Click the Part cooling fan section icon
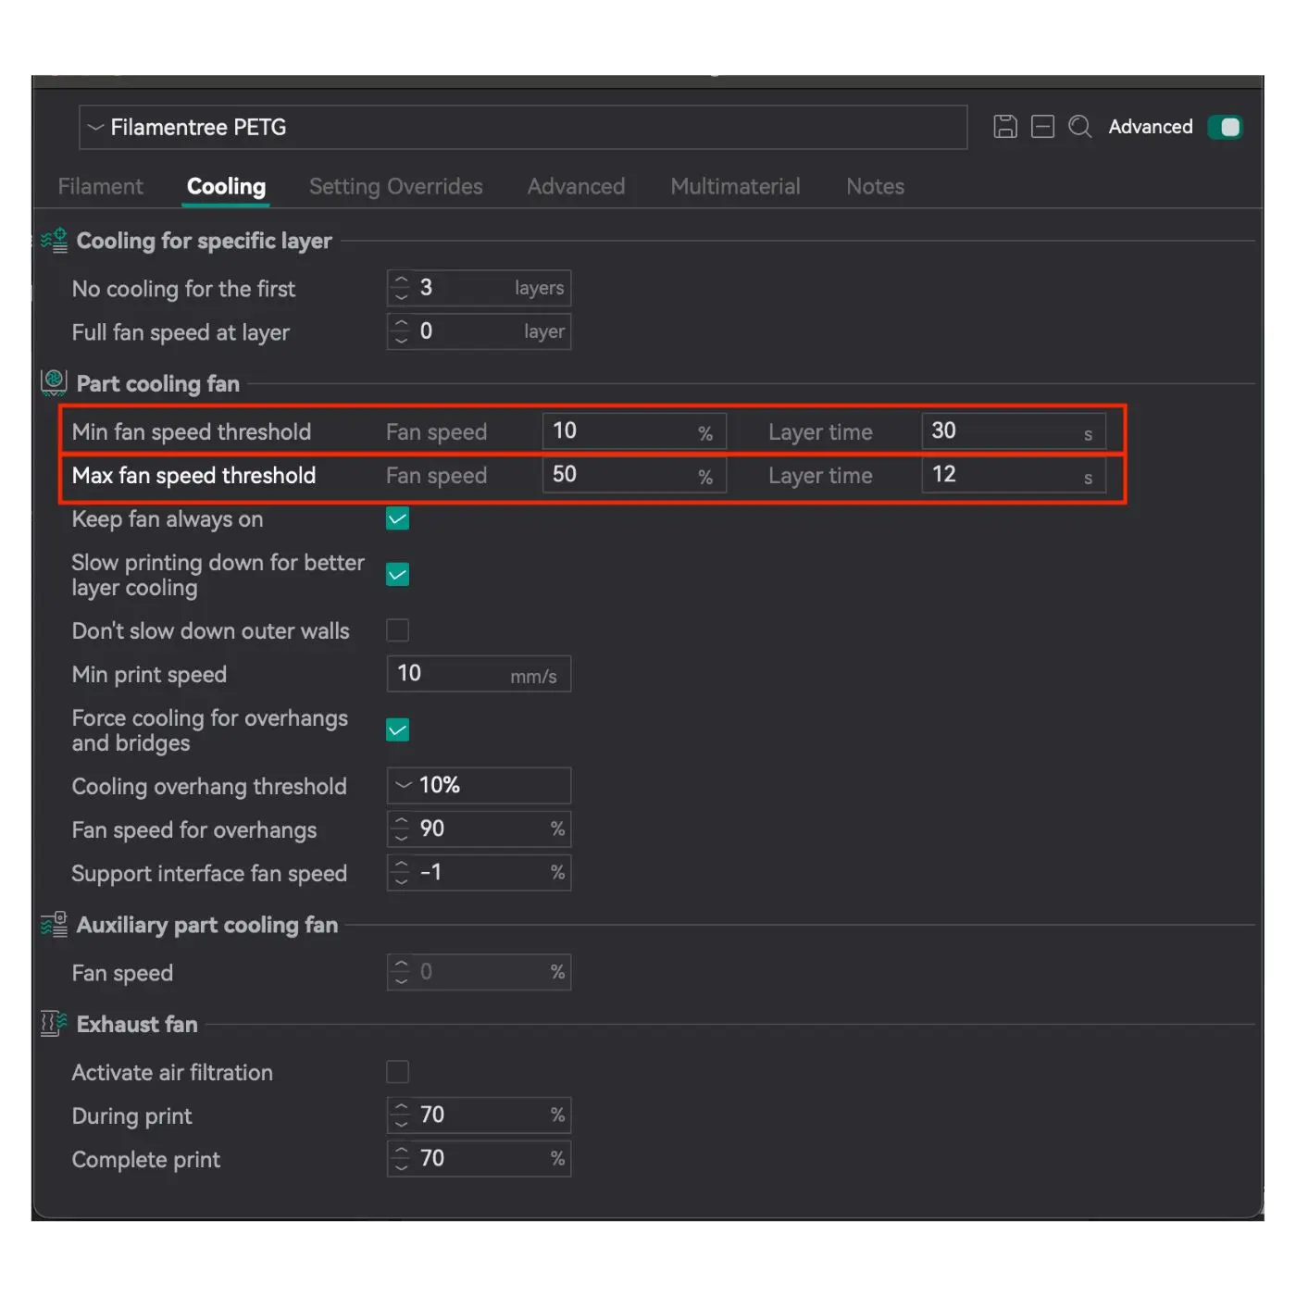Image resolution: width=1296 pixels, height=1296 pixels. tap(54, 382)
